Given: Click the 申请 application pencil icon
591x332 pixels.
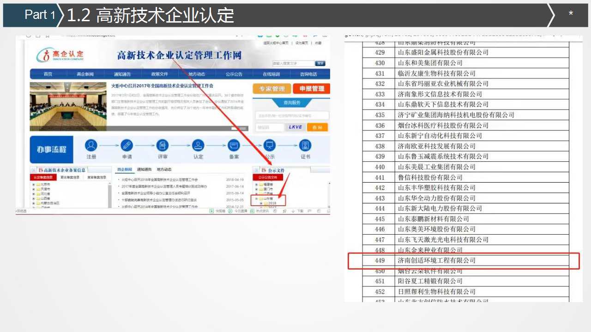Looking at the screenshot, I should tap(127, 146).
